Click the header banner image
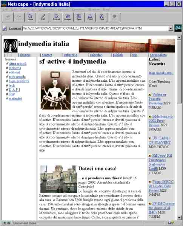The image size is (183, 226). (x=127, y=46)
